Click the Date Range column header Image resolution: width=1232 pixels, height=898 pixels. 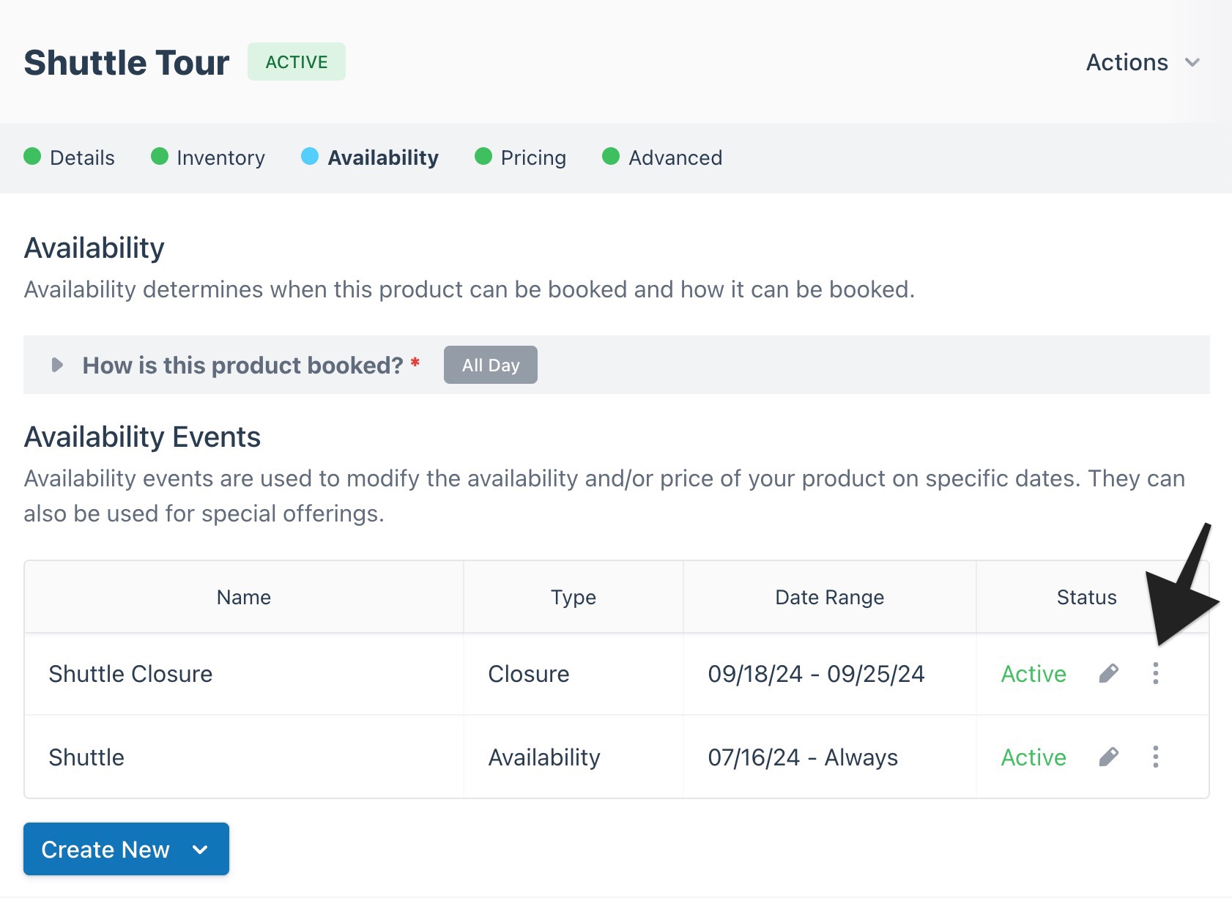830,597
